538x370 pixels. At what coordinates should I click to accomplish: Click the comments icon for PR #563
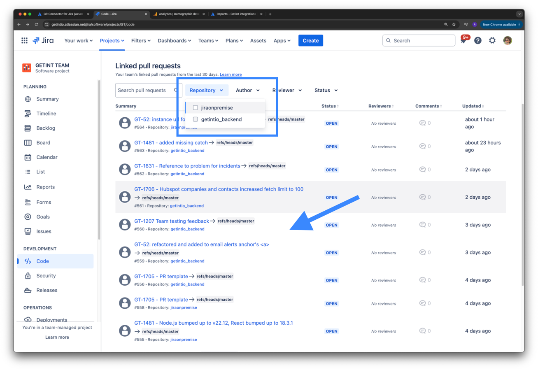[x=422, y=146]
